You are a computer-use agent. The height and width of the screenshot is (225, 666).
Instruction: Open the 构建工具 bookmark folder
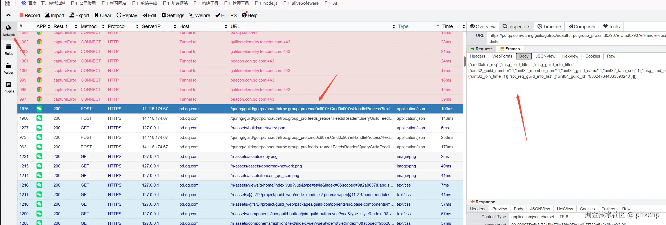(206, 3)
